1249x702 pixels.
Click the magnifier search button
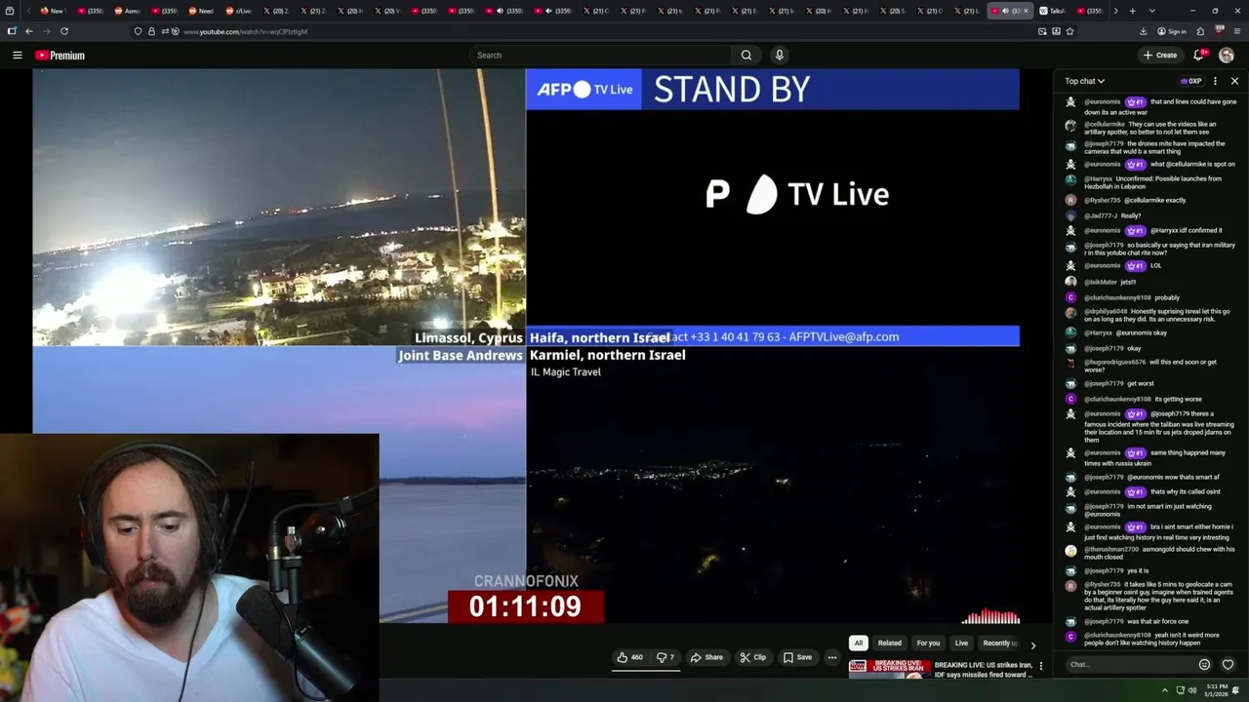click(x=746, y=56)
